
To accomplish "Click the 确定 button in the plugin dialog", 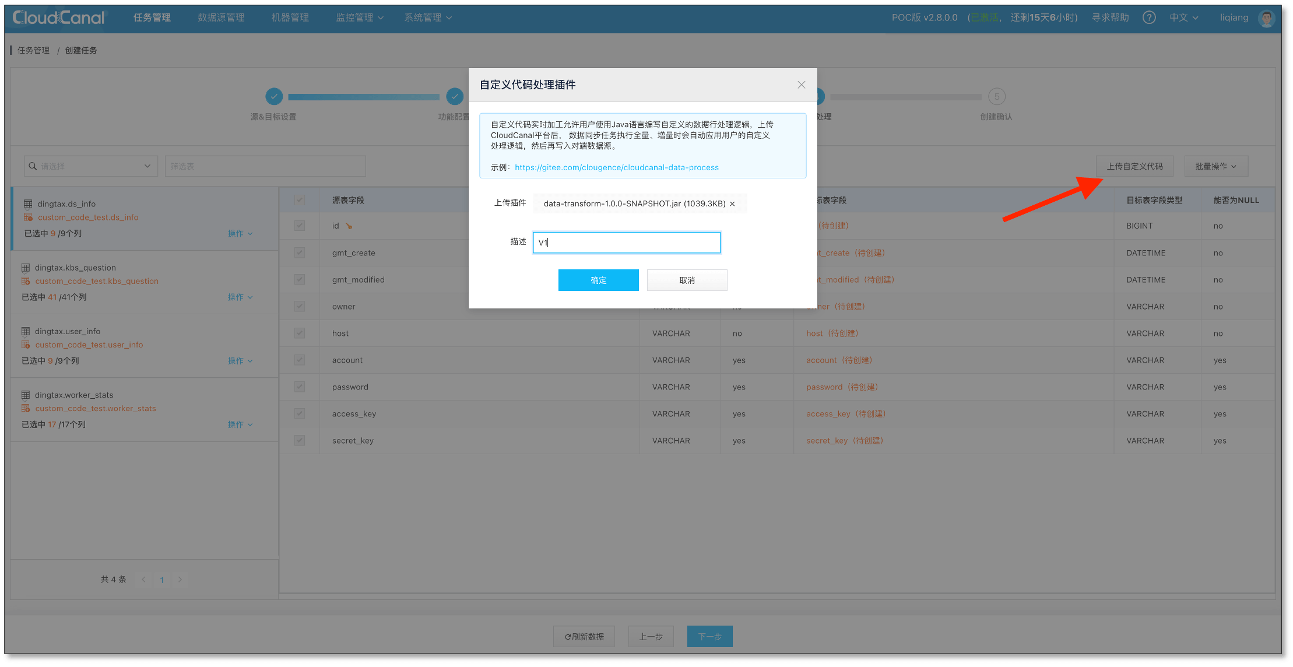I will 598,280.
